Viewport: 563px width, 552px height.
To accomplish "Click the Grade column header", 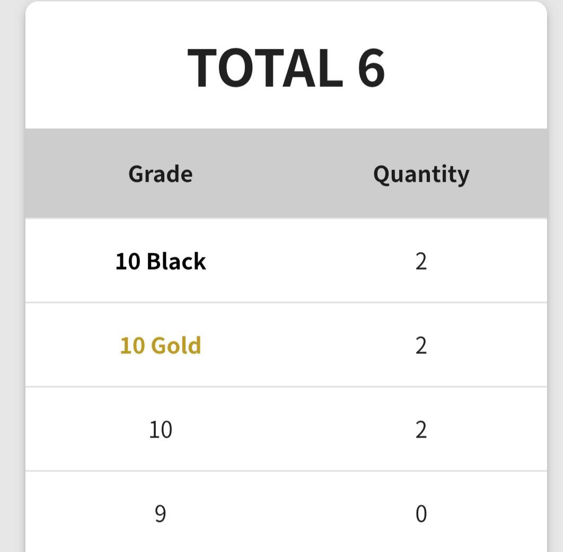I will click(x=160, y=174).
